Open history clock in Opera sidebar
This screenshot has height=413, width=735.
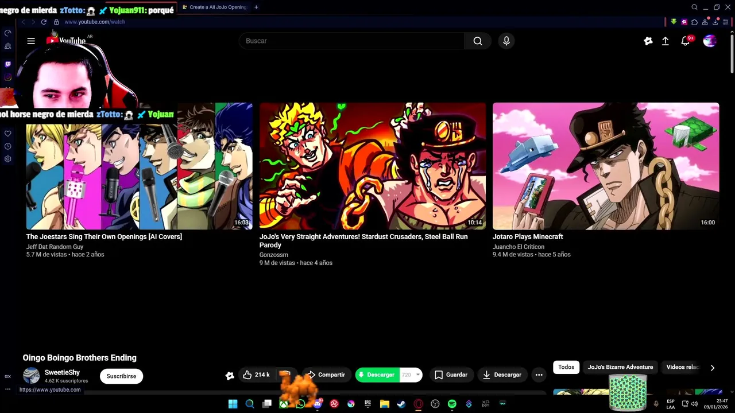(7, 146)
